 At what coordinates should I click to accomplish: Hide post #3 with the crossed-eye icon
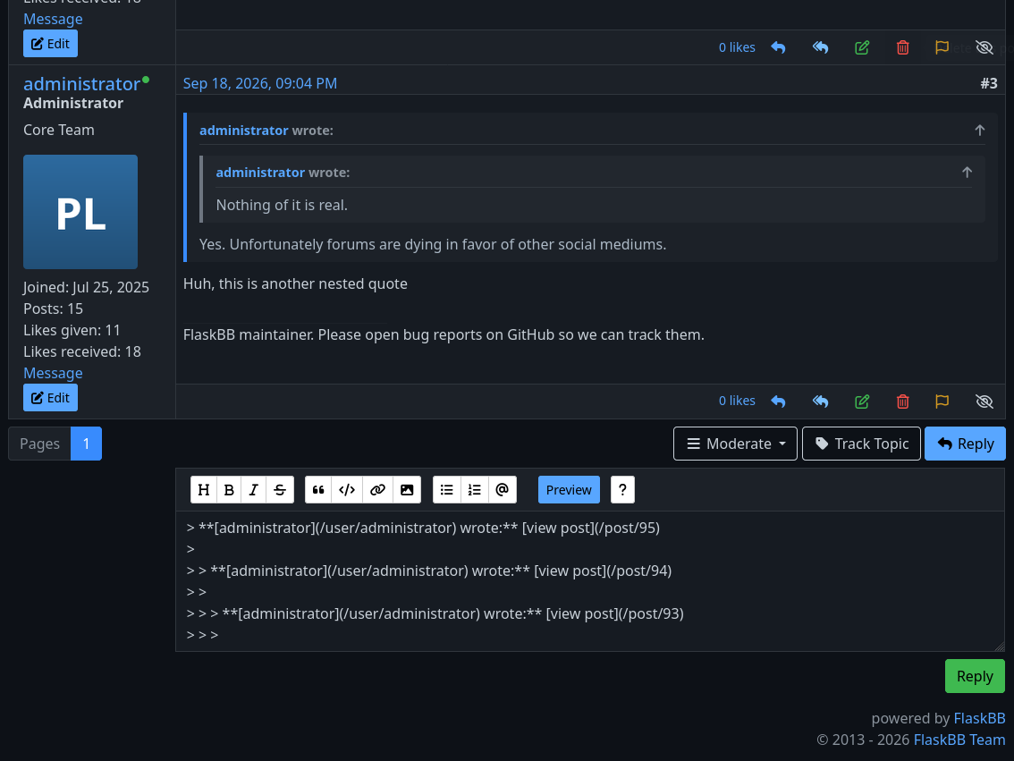click(984, 402)
